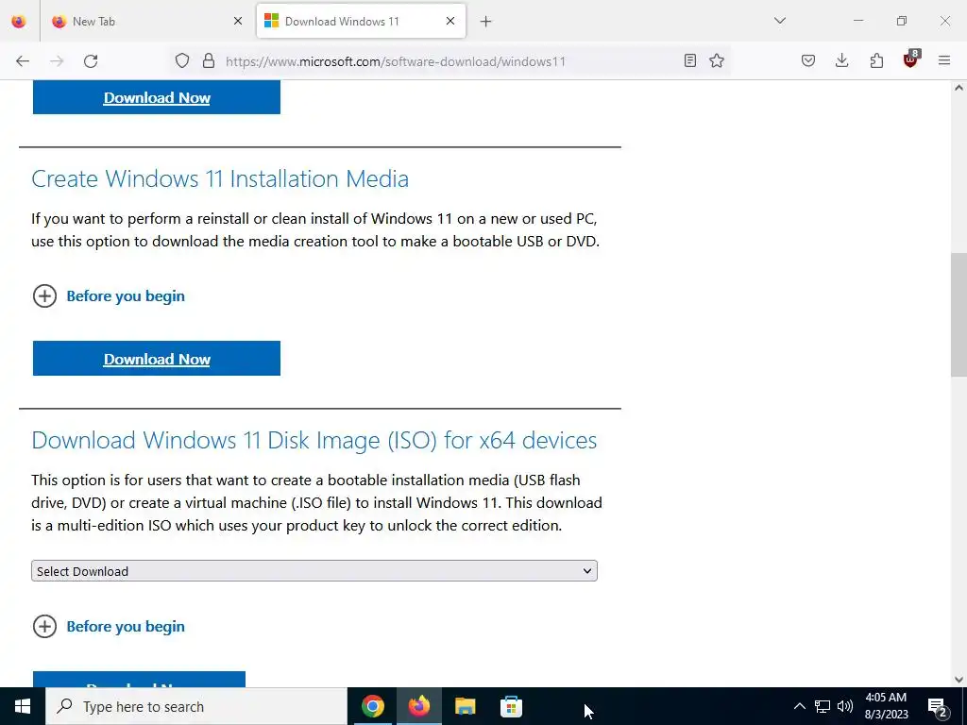Open the volume speaker icon
The image size is (967, 725).
(845, 706)
